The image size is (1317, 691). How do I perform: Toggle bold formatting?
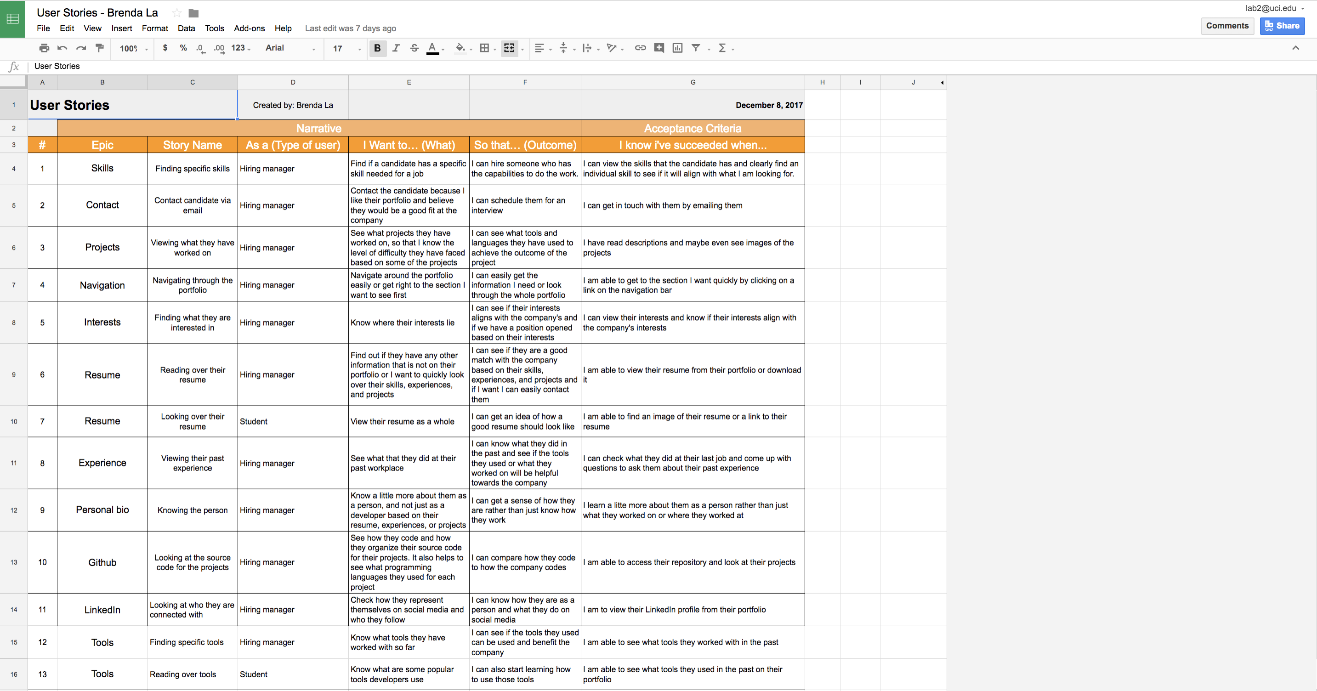[377, 48]
